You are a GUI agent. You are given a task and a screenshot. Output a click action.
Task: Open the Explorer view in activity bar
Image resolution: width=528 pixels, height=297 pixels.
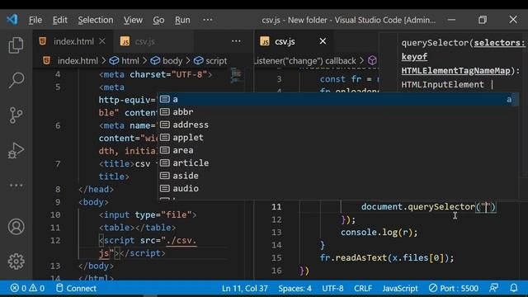coord(16,45)
